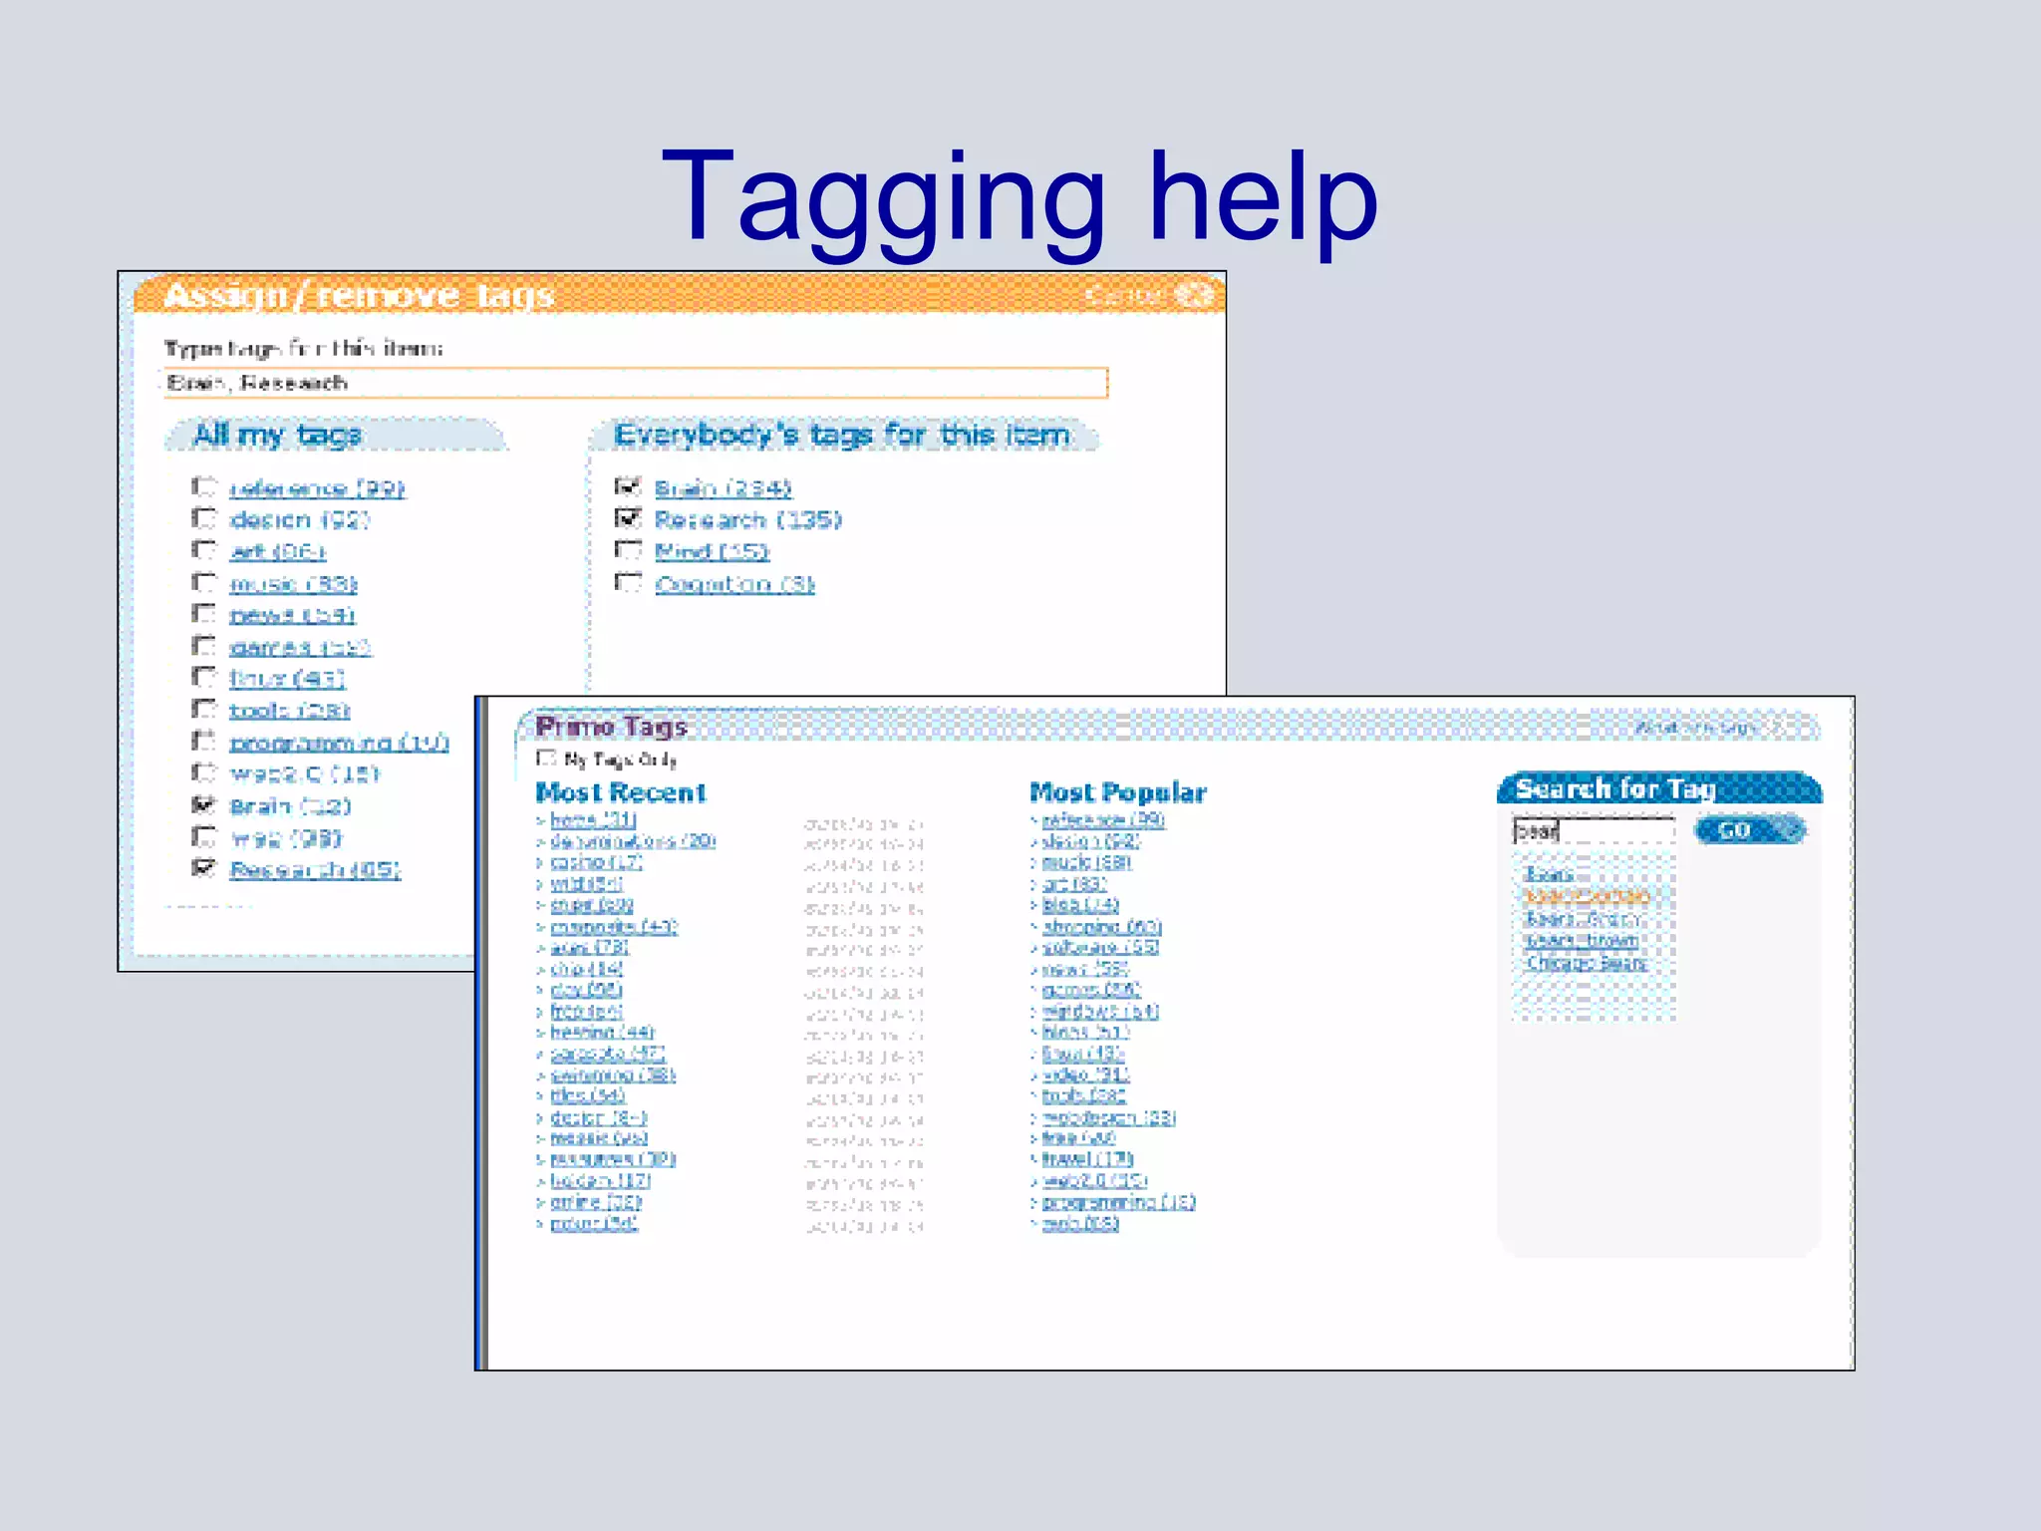This screenshot has width=2041, height=1531.
Task: Tick the Mind (15) checkbox
Action: click(x=628, y=550)
